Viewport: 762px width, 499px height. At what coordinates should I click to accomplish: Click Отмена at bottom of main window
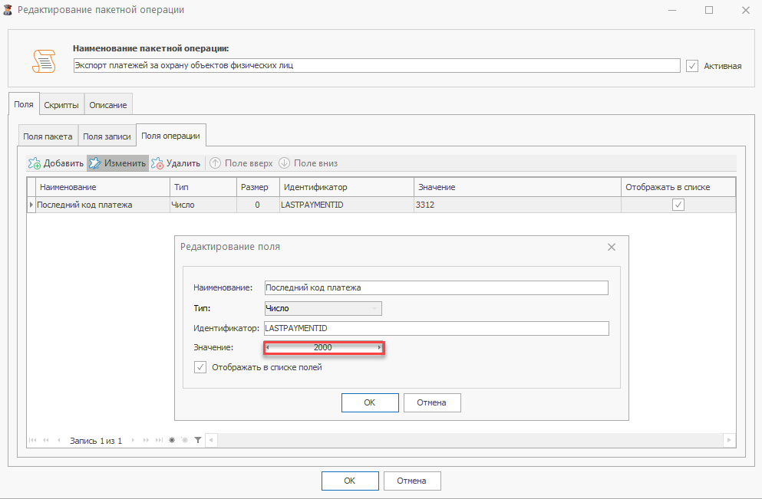pos(411,481)
